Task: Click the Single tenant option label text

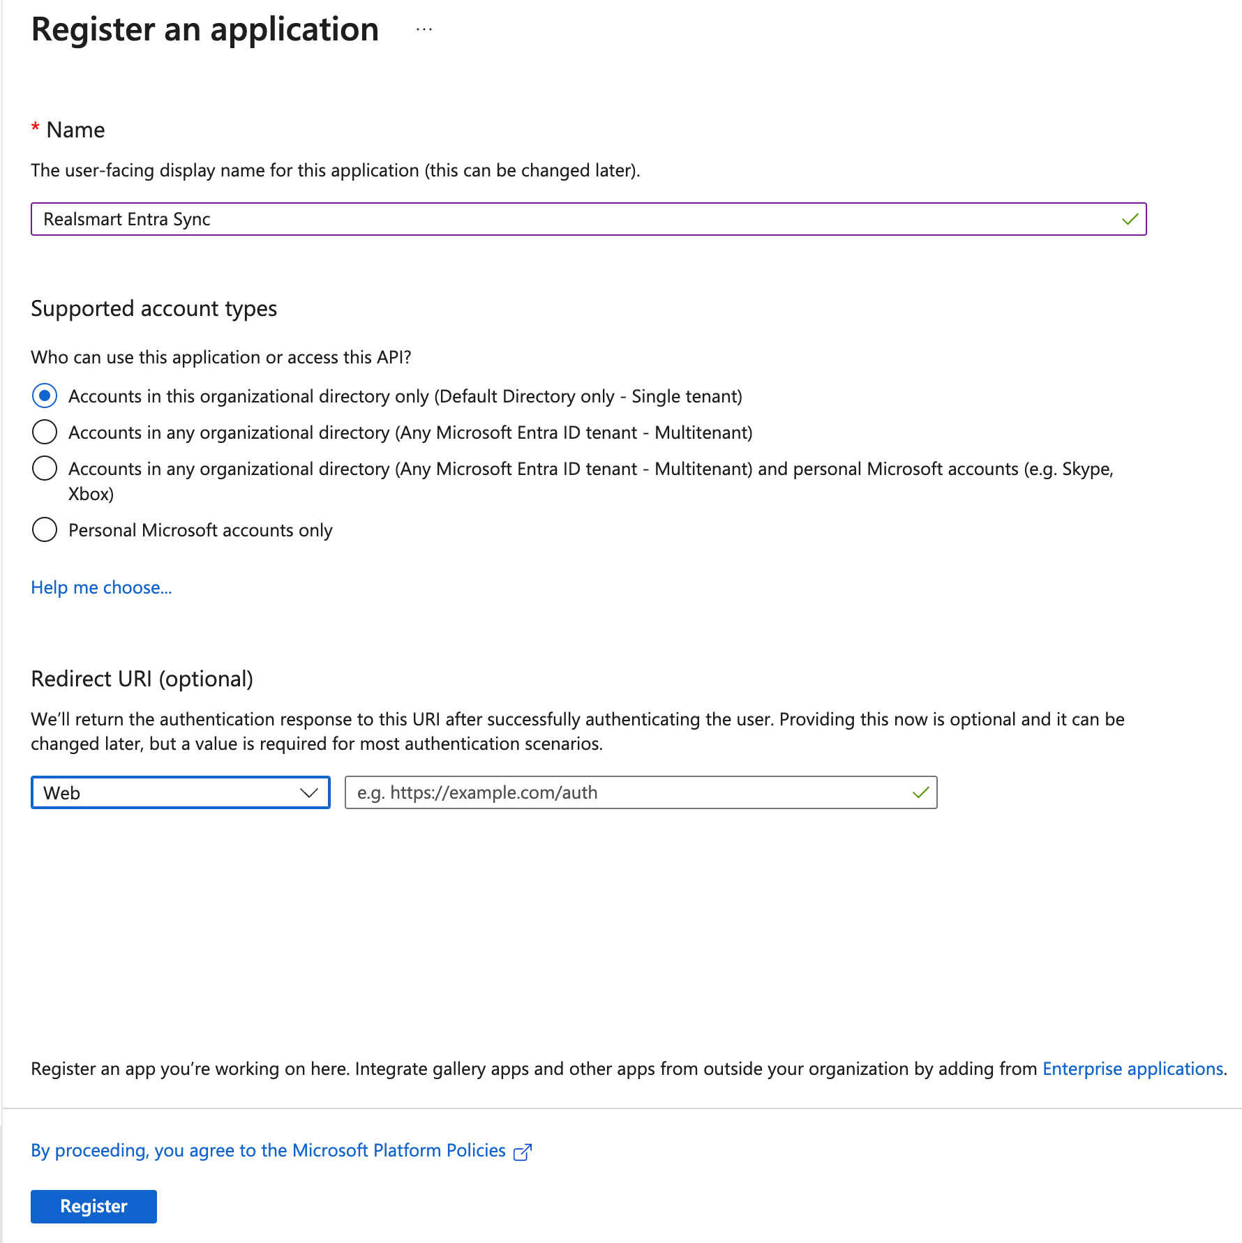Action: (x=405, y=397)
